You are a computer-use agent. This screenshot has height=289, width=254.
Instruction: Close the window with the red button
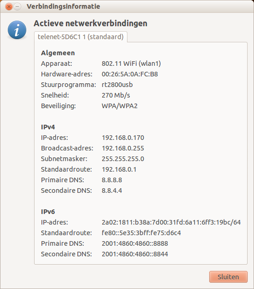[9, 7]
